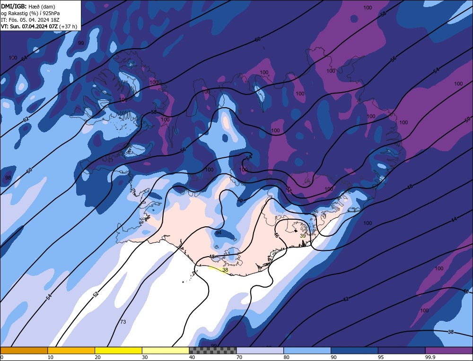Click the pale yellow 30–40 legend swatch
The height and width of the screenshot is (361, 473).
tap(166, 350)
